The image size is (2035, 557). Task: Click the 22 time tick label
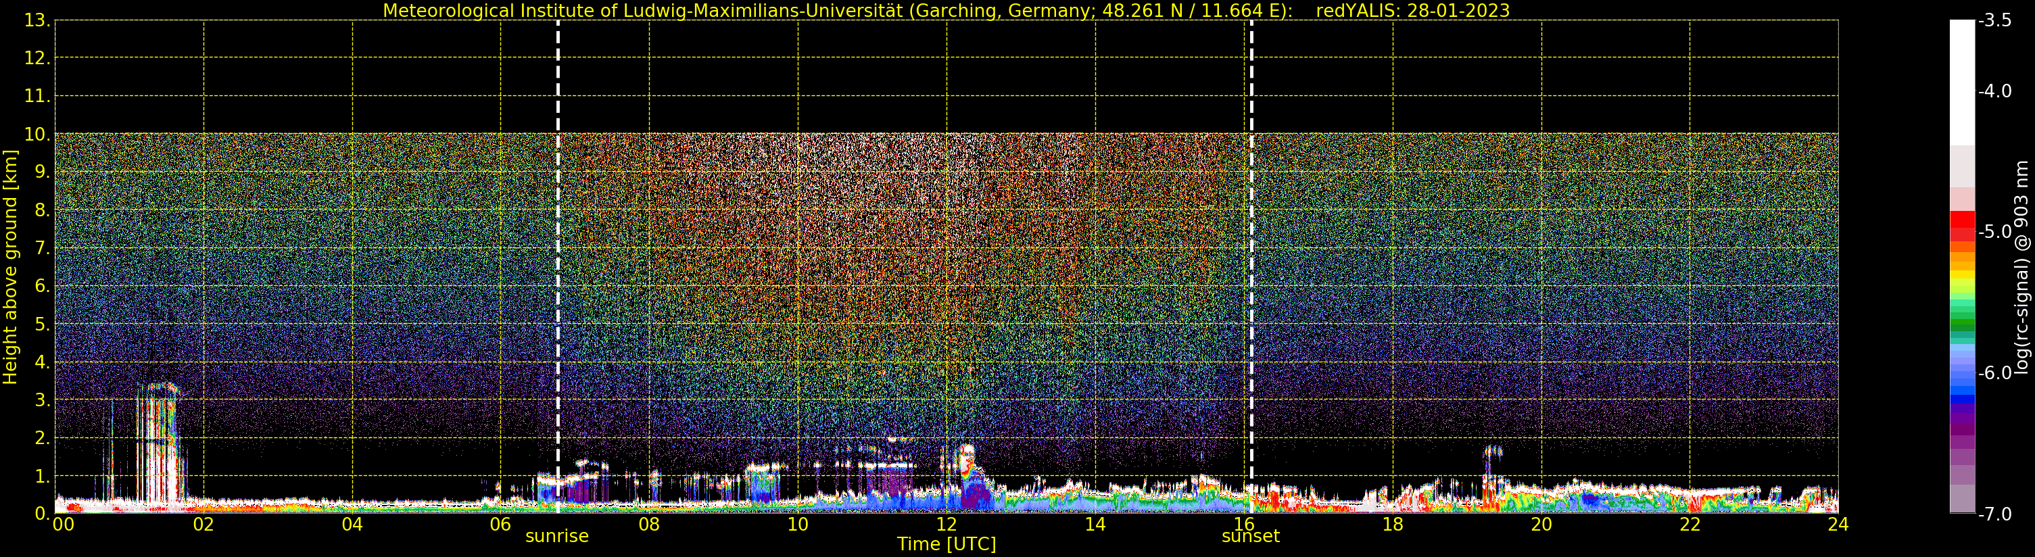pos(1690,525)
